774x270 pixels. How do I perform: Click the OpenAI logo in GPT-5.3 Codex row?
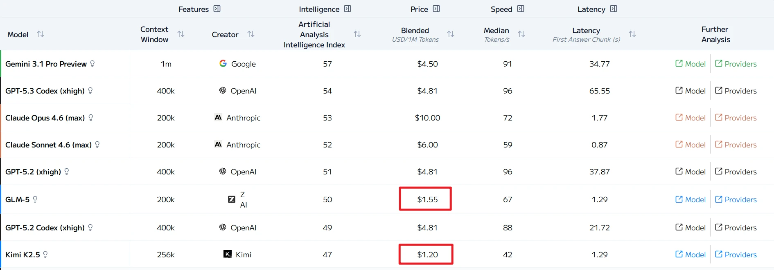[223, 90]
